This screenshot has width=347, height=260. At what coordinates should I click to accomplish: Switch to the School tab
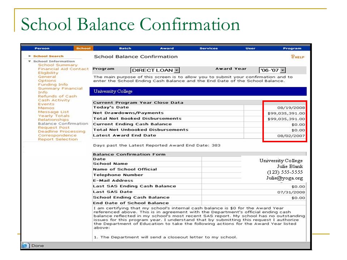(83, 48)
